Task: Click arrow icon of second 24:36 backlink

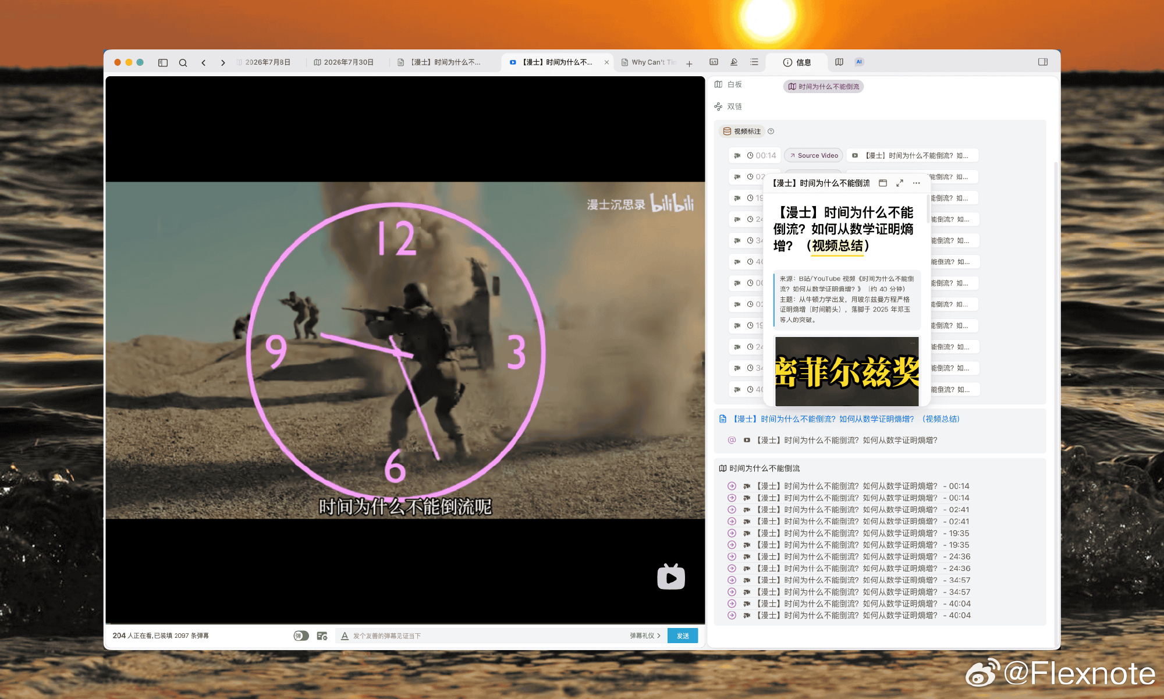Action: [732, 569]
